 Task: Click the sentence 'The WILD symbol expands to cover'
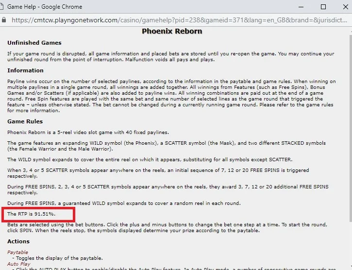(150, 159)
